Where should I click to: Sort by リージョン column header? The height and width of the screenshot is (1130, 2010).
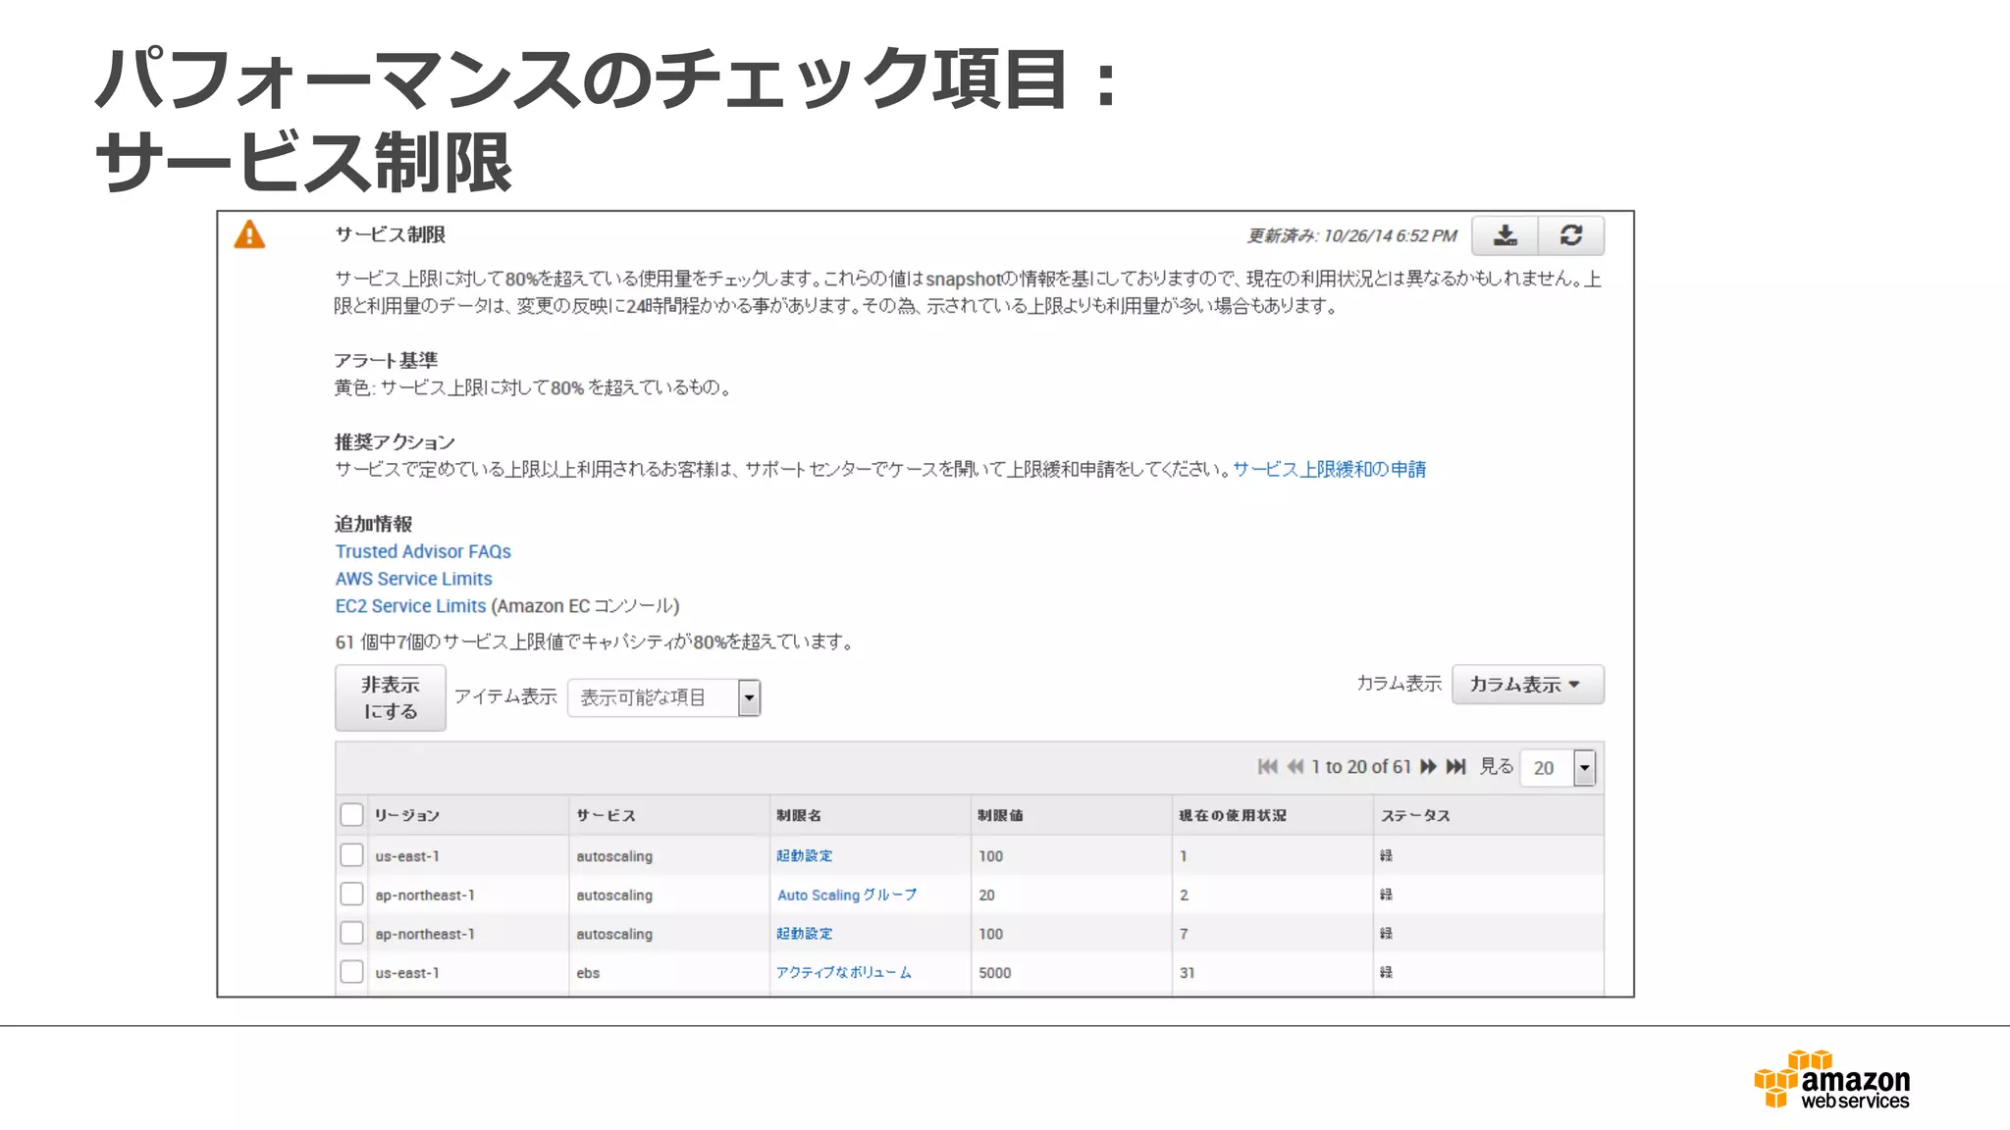pos(407,815)
